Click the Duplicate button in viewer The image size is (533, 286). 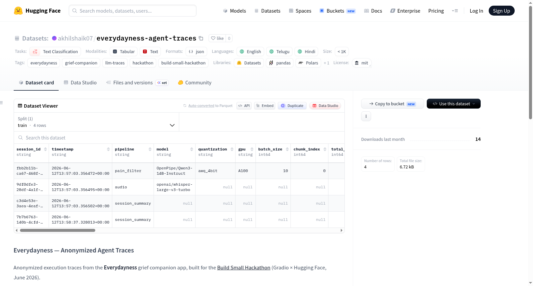click(x=292, y=106)
